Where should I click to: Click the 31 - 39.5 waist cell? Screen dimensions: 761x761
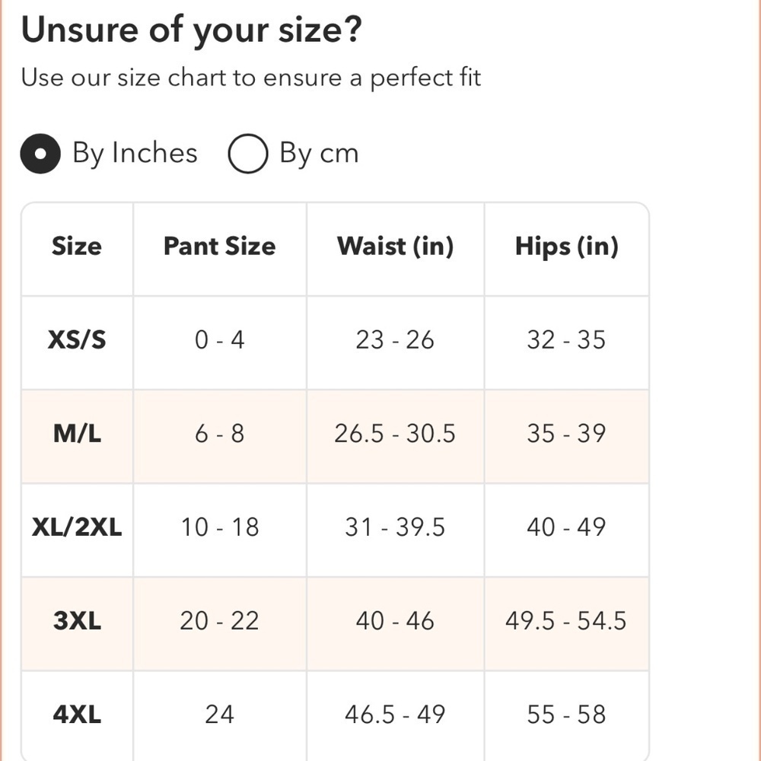[395, 527]
